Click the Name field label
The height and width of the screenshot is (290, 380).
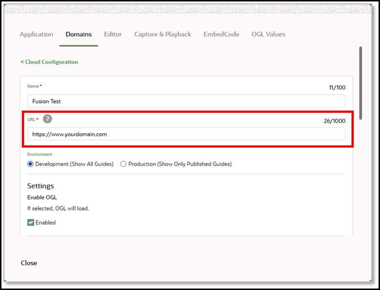point(33,86)
